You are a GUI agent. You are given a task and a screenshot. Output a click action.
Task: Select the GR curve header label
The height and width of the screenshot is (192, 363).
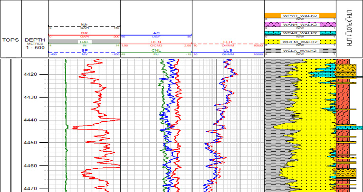click(x=84, y=33)
